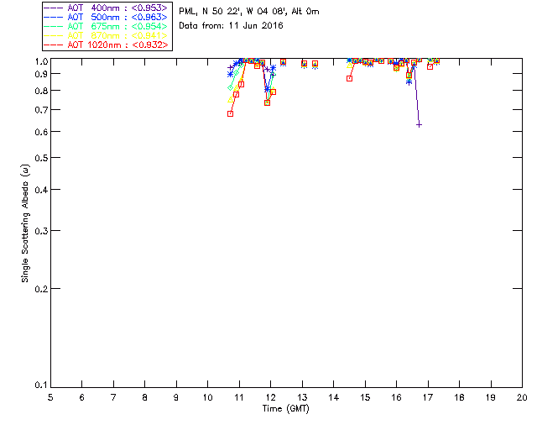Click the y-axis tick label 0.1

41,385
